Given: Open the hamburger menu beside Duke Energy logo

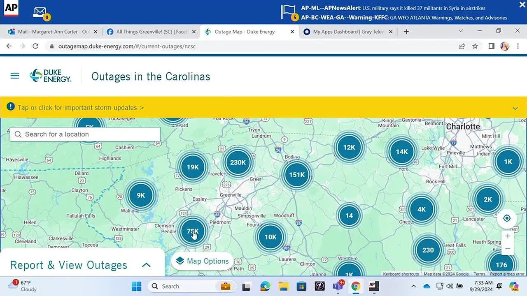Looking at the screenshot, I should tap(15, 76).
